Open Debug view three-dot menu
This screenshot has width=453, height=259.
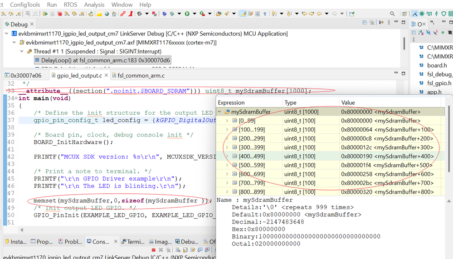(389, 23)
